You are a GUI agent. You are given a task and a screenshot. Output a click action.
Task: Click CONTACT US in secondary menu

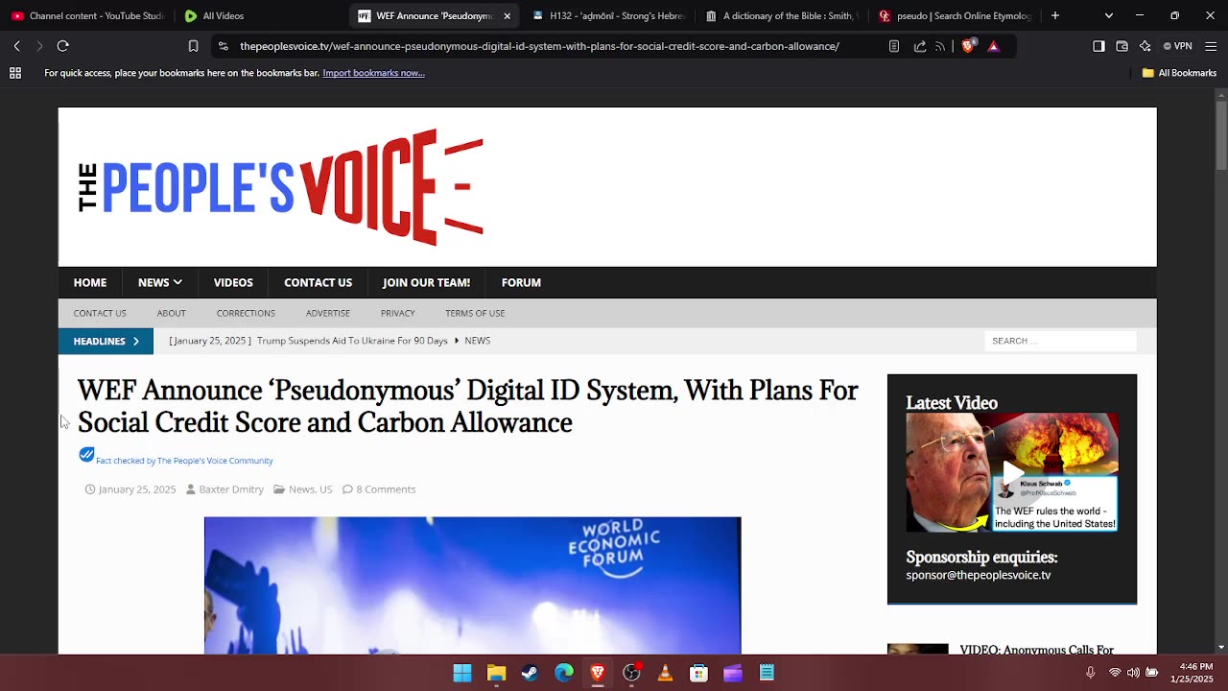pos(100,313)
